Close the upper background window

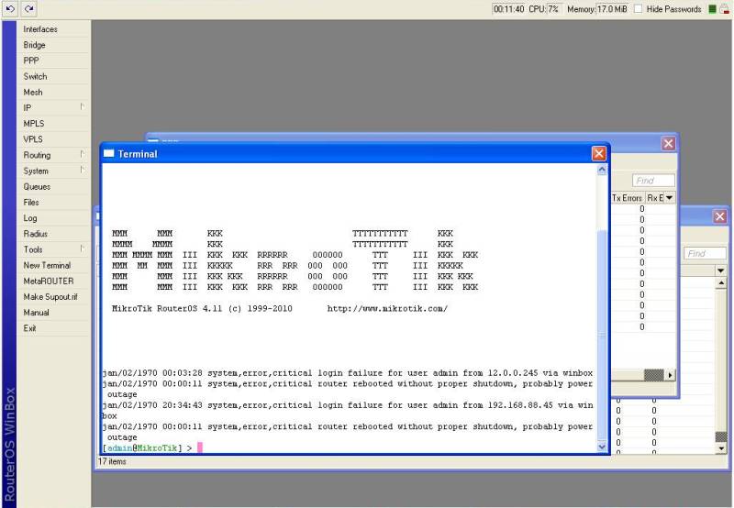tap(668, 144)
